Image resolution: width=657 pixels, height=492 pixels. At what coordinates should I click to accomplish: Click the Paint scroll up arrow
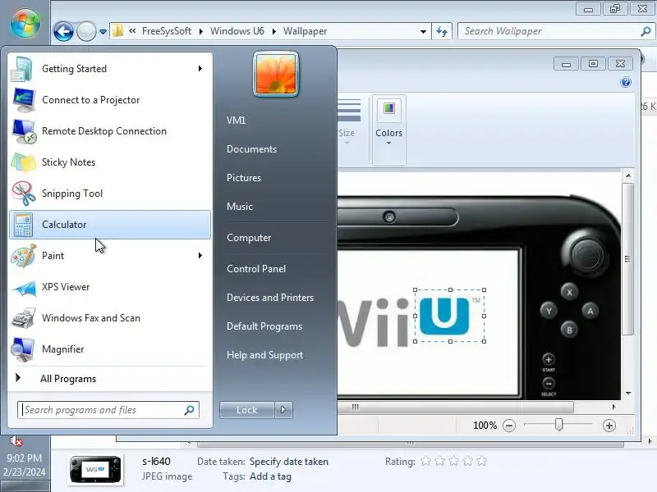pos(628,175)
